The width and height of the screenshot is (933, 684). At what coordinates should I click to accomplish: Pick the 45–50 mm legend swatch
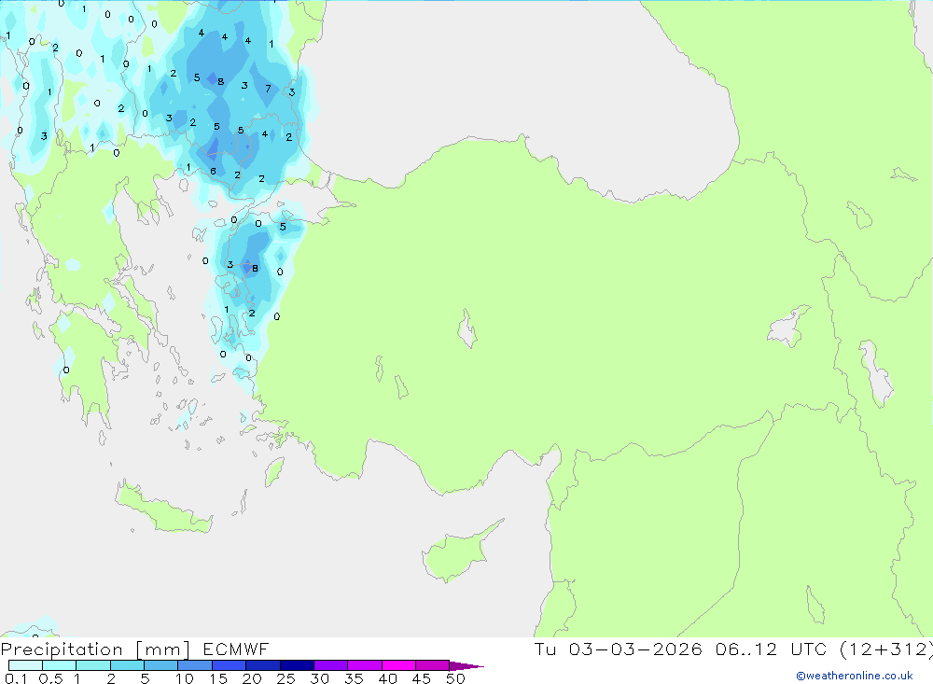[x=433, y=665]
